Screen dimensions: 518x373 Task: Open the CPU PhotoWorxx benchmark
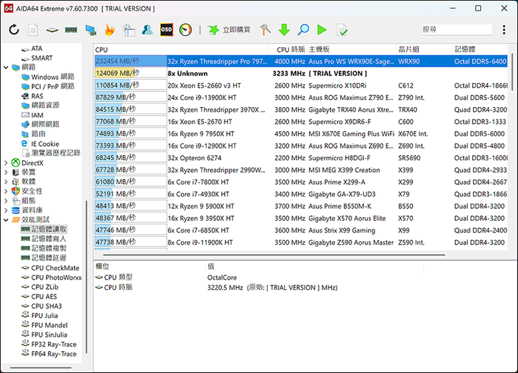[x=52, y=277]
